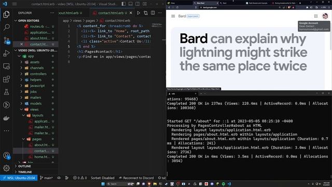
Task: Open the Manage gear menu
Action: point(6,168)
